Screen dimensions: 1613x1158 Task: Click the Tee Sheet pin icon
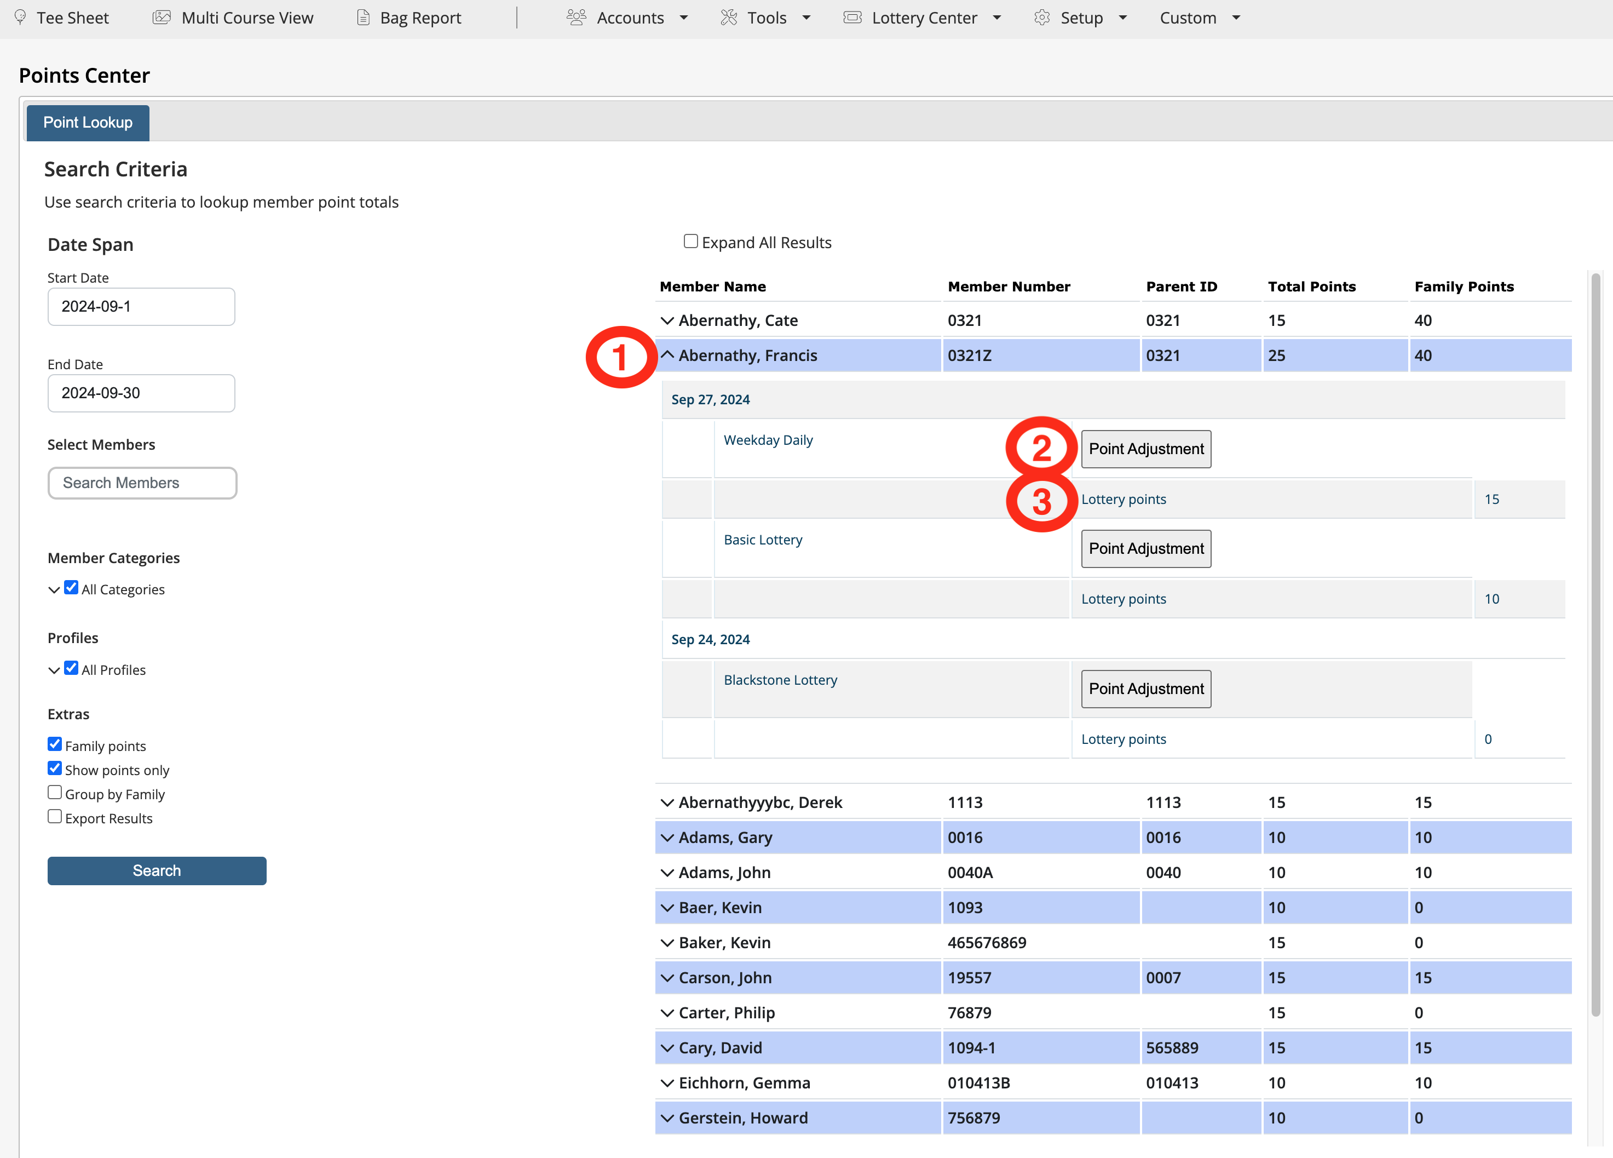(x=20, y=17)
